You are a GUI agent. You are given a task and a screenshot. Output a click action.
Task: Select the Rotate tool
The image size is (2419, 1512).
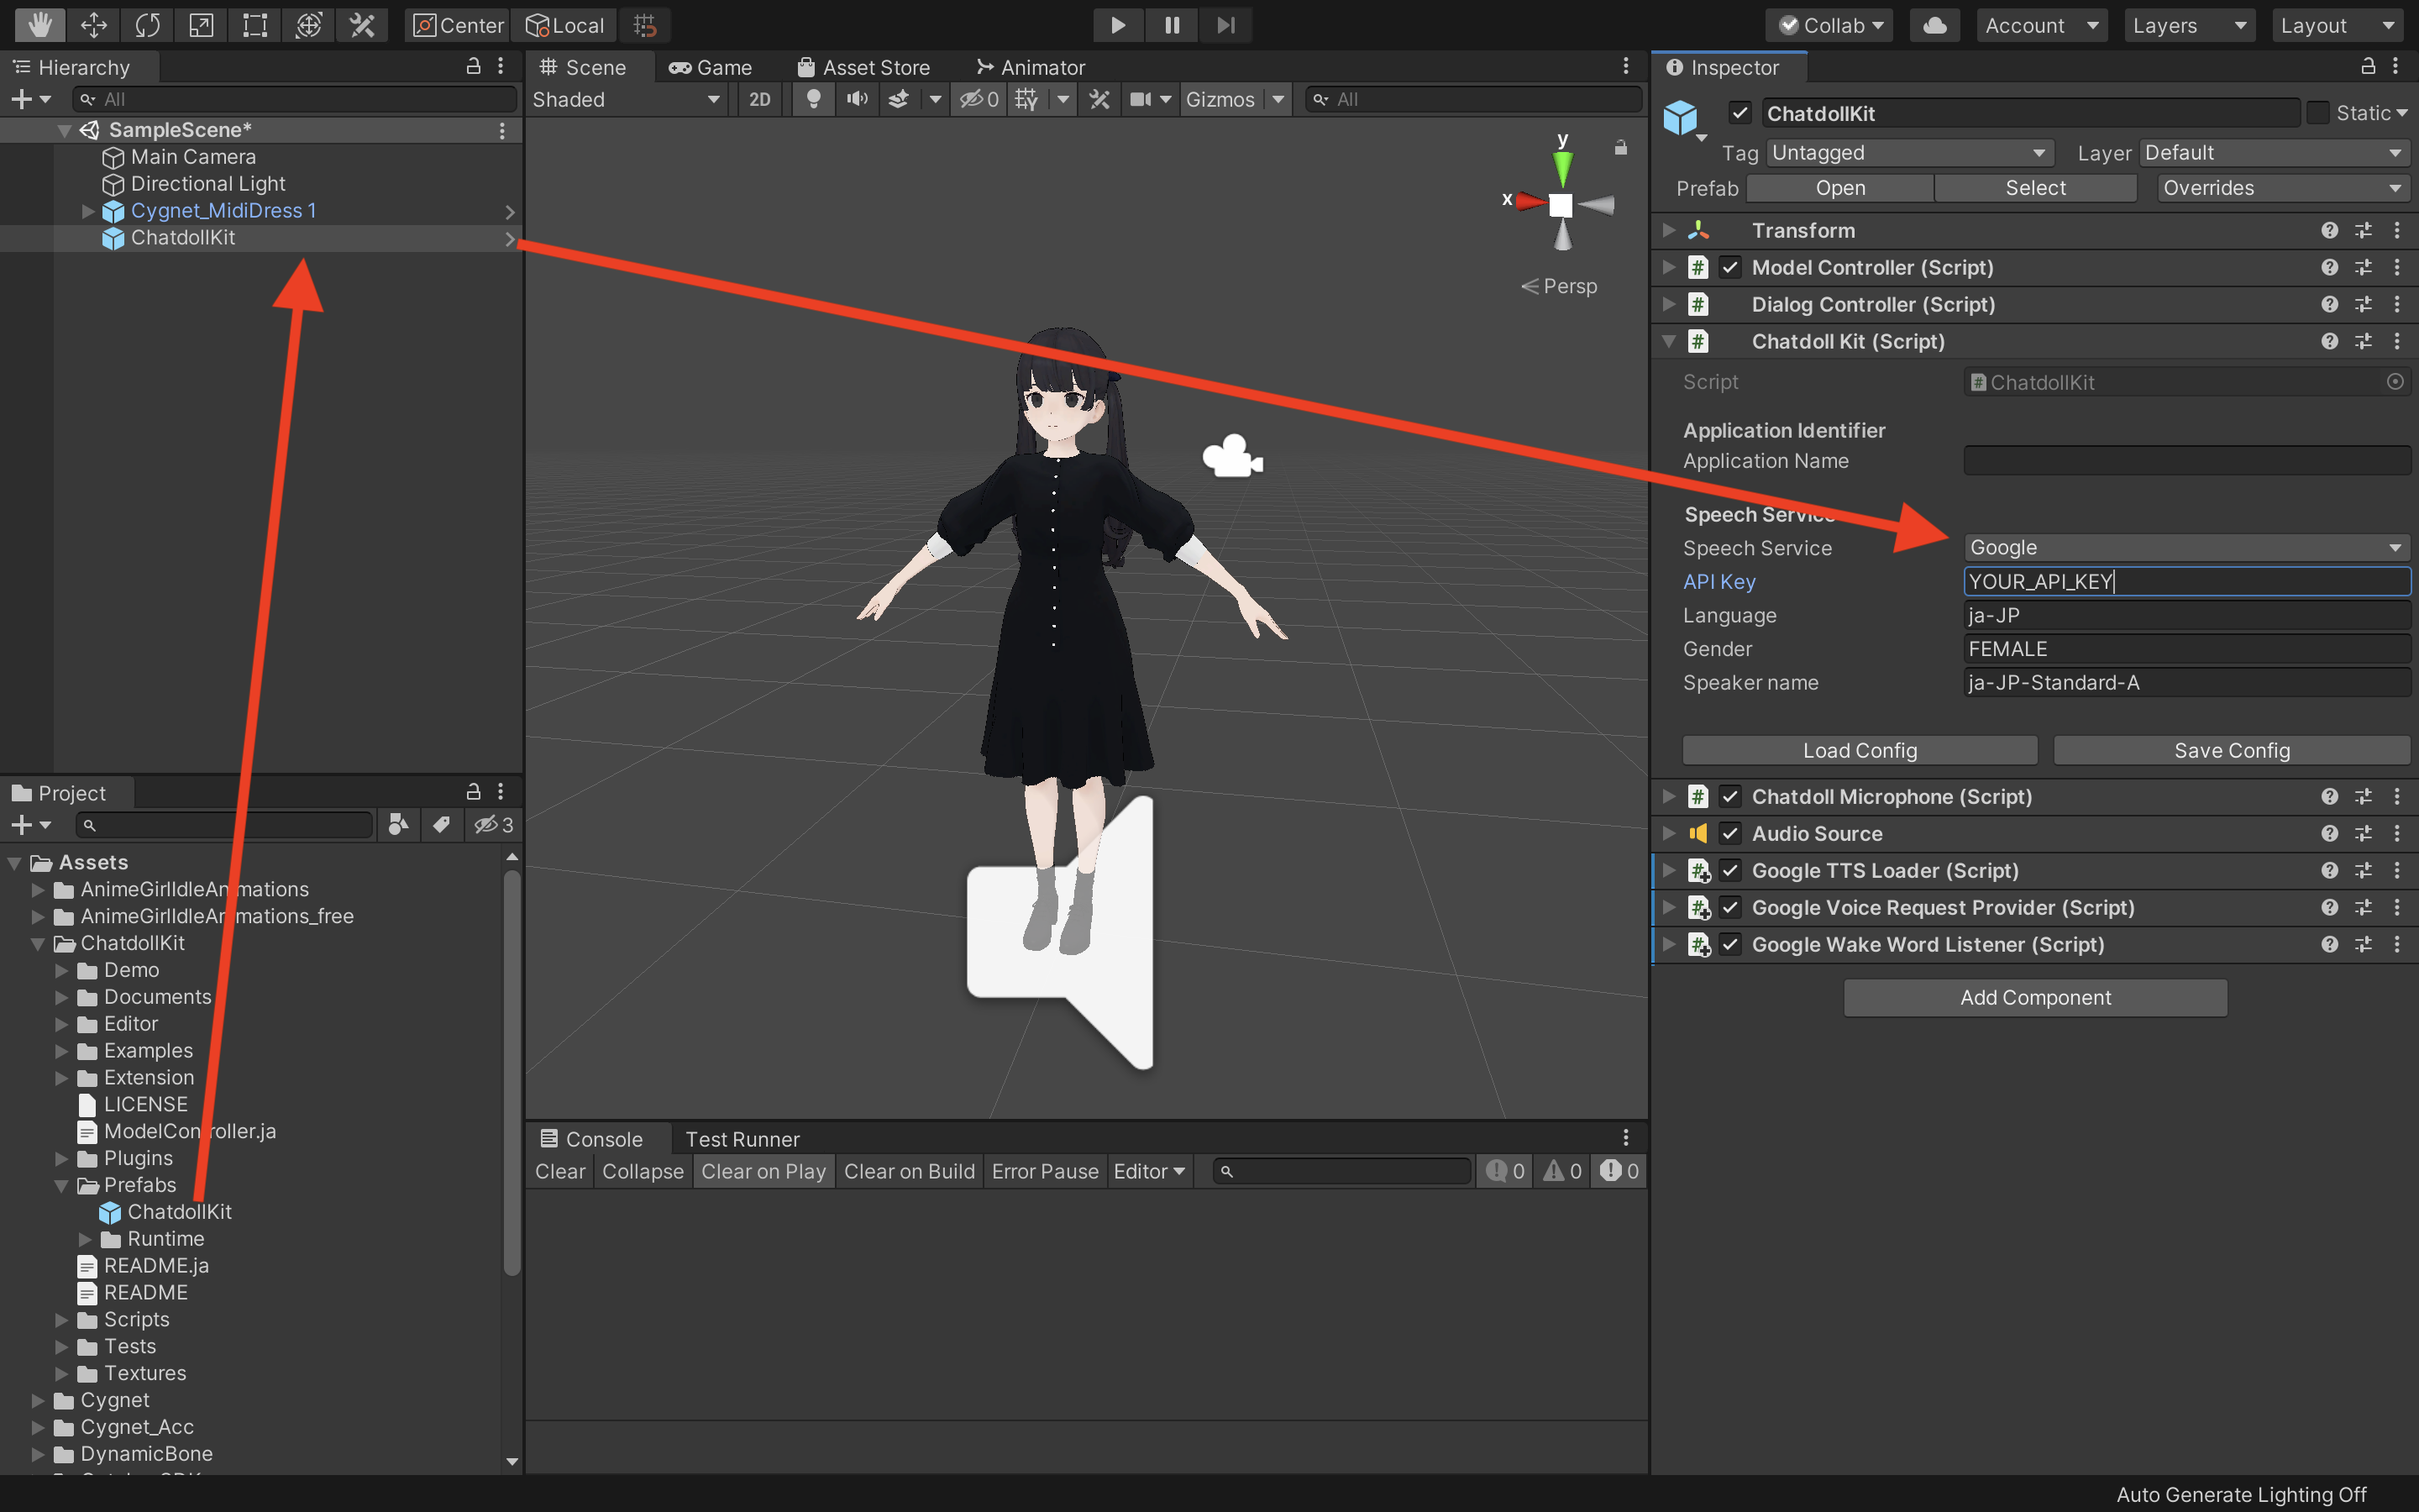(x=147, y=24)
